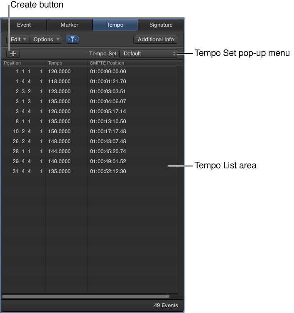Click bar position 10 2 4 1
The width and height of the screenshot is (294, 313).
27,132
